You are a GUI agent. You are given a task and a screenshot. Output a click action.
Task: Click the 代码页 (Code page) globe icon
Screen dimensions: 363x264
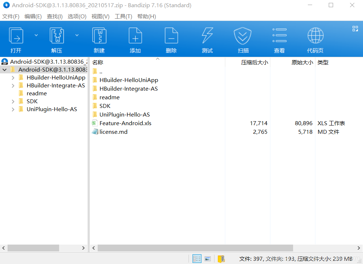click(x=315, y=36)
